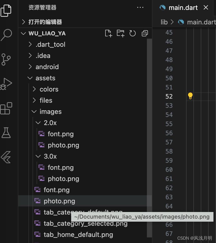Open the Explorer view in activity bar
The width and height of the screenshot is (216, 243).
6,10
